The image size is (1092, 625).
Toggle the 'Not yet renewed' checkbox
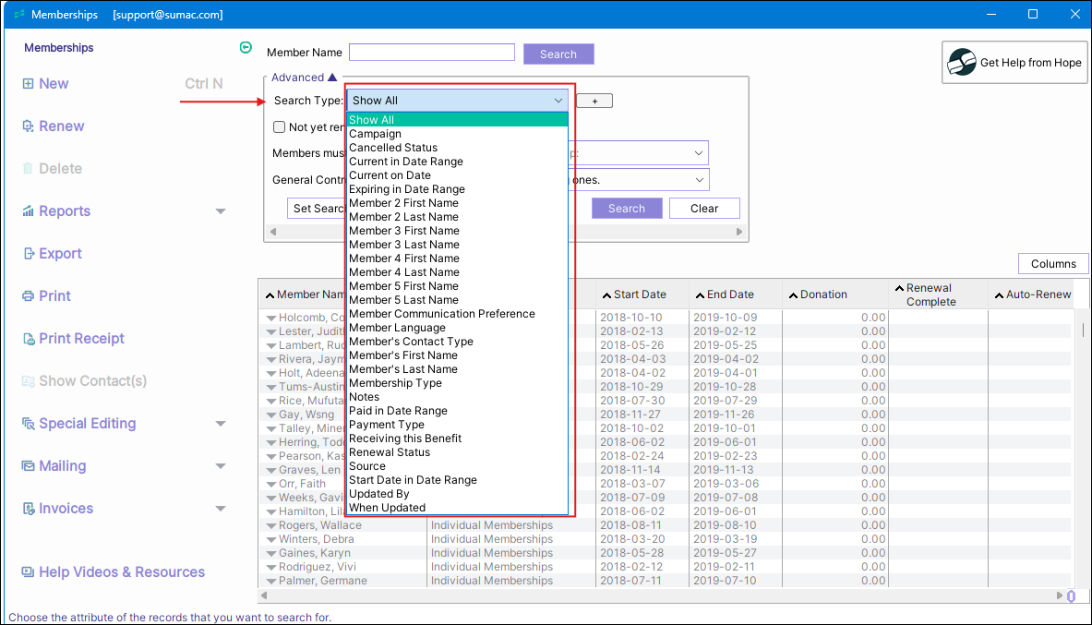coord(280,127)
